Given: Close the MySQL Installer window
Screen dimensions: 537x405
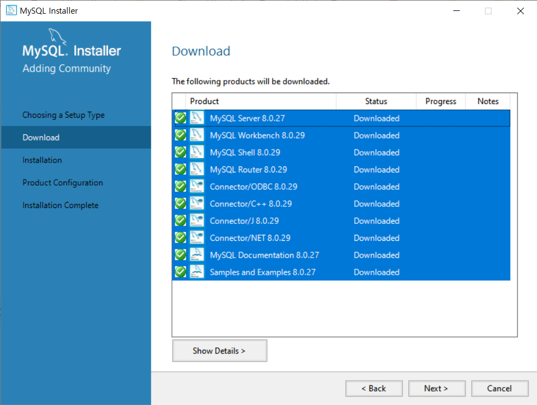Looking at the screenshot, I should [521, 11].
